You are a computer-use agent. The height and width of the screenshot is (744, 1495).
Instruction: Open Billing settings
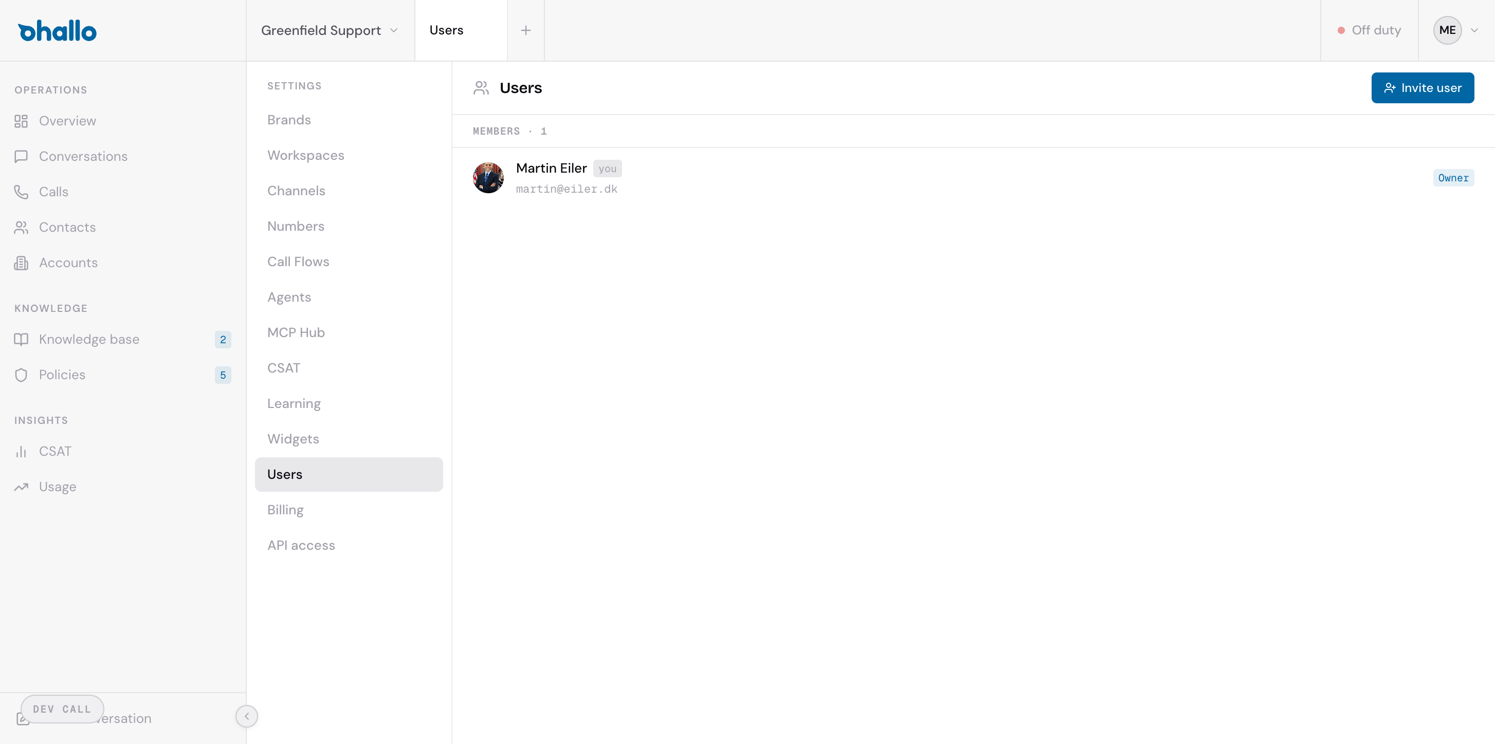348,510
